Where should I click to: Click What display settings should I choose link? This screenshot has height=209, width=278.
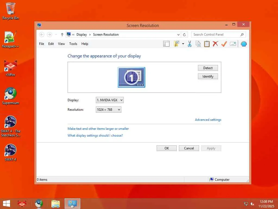coord(95,136)
